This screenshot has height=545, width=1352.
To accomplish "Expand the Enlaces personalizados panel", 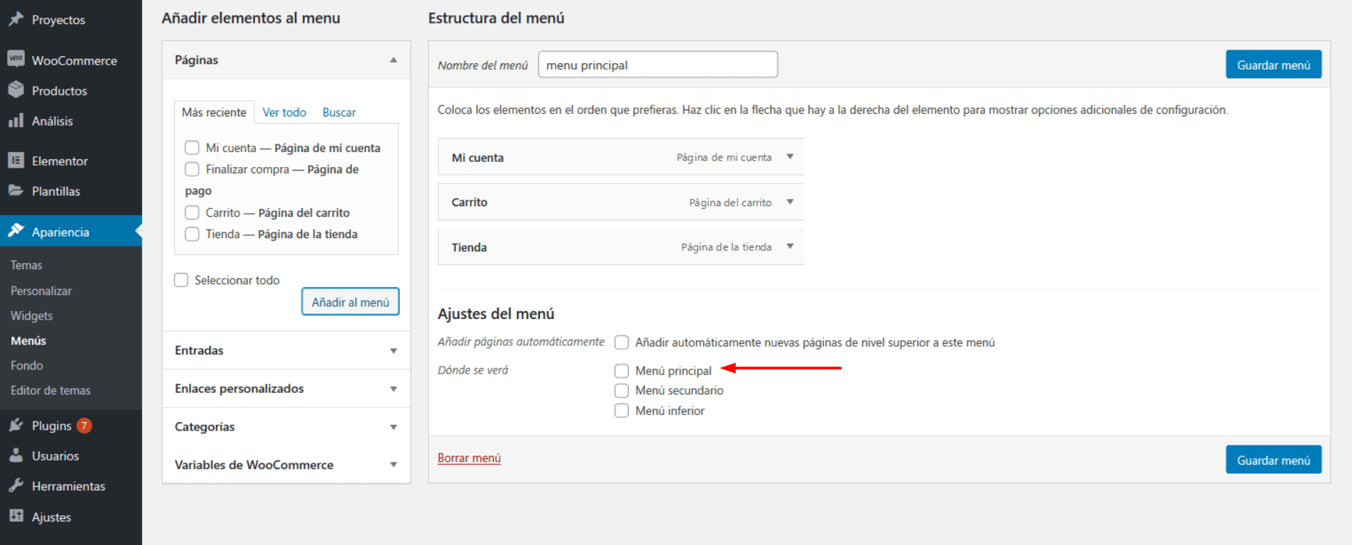I will 394,389.
